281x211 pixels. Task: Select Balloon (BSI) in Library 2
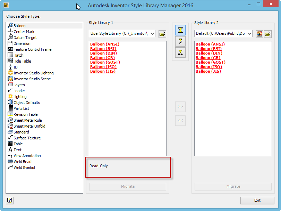pos(208,49)
